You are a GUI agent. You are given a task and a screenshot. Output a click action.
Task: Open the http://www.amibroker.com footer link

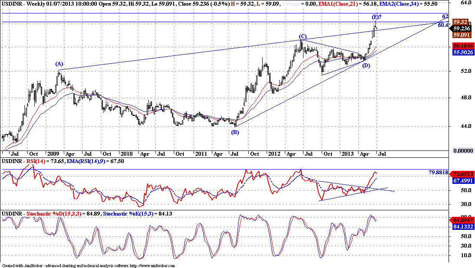point(152,265)
